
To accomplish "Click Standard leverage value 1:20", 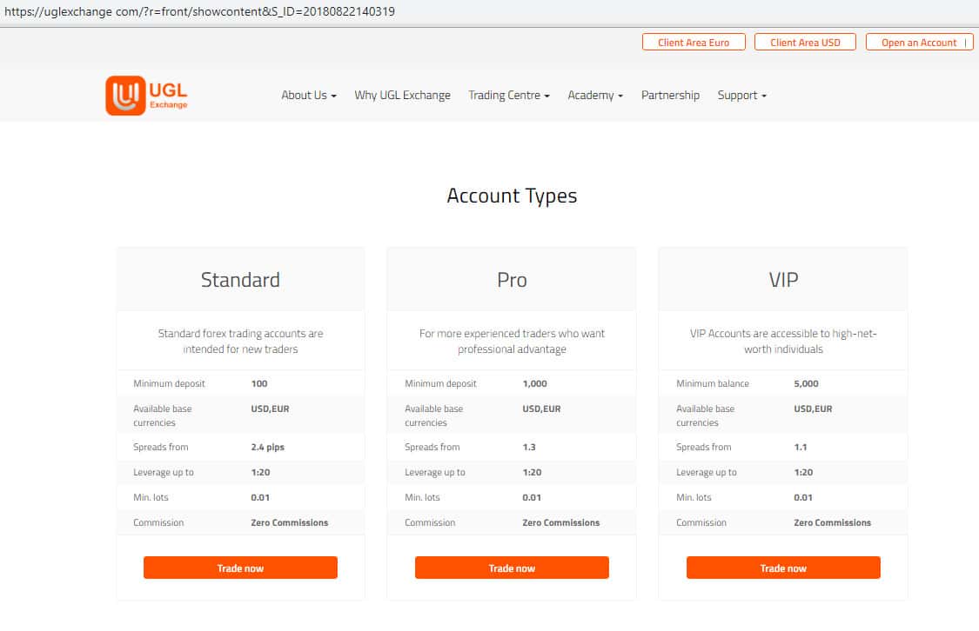I will click(x=260, y=473).
